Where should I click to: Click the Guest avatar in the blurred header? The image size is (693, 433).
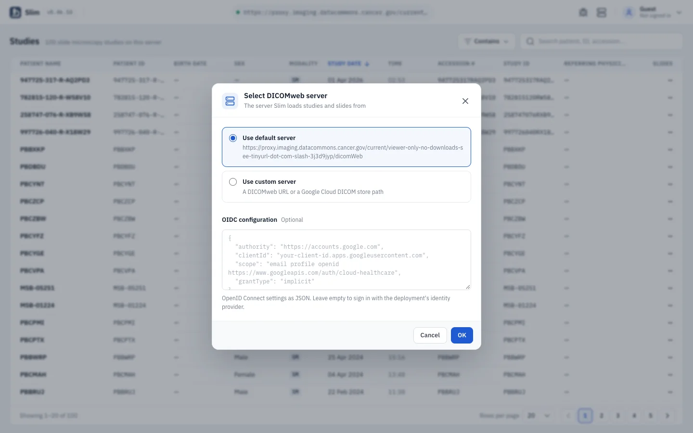coord(629,13)
